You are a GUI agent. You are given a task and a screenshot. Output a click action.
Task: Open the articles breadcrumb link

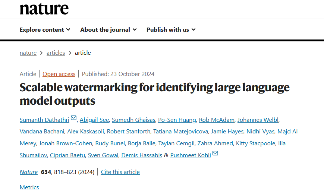(x=56, y=53)
